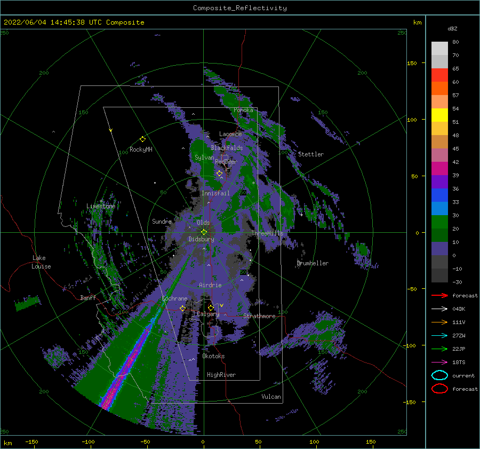Click the Didsbury label on map
480x449 pixels.
(201, 239)
